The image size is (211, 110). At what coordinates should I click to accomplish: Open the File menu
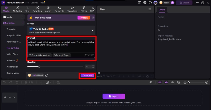(27, 3)
